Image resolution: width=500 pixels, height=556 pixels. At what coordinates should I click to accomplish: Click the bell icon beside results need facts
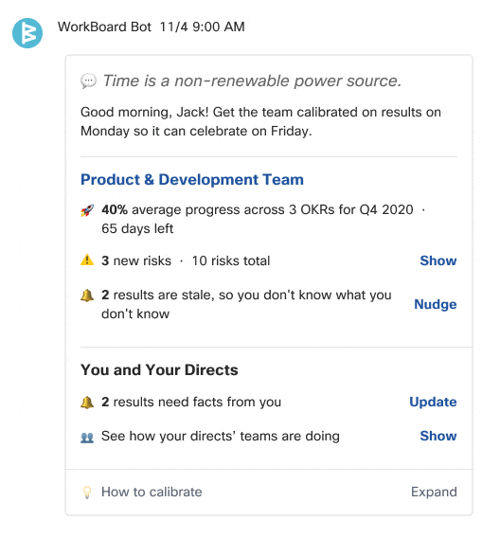tap(87, 403)
